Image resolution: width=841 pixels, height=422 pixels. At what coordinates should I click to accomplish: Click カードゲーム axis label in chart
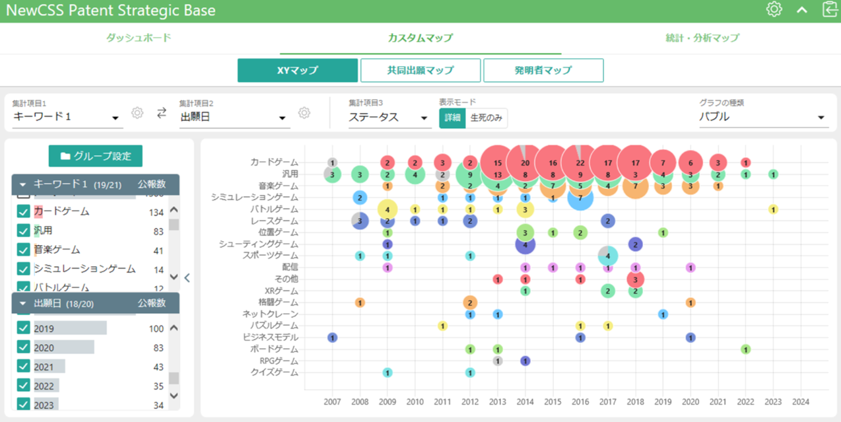tap(275, 162)
